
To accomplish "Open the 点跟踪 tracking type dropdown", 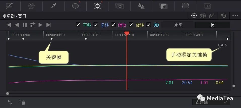I will point(211,102).
